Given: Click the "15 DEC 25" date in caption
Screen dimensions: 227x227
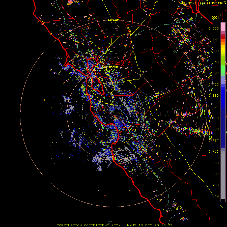Looking at the screenshot, I should (149, 225).
